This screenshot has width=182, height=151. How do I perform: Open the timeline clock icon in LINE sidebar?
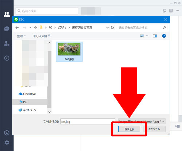point(7,58)
